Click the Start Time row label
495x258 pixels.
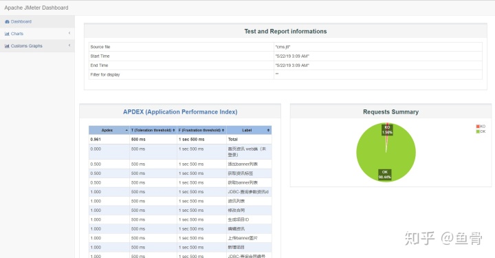click(100, 56)
